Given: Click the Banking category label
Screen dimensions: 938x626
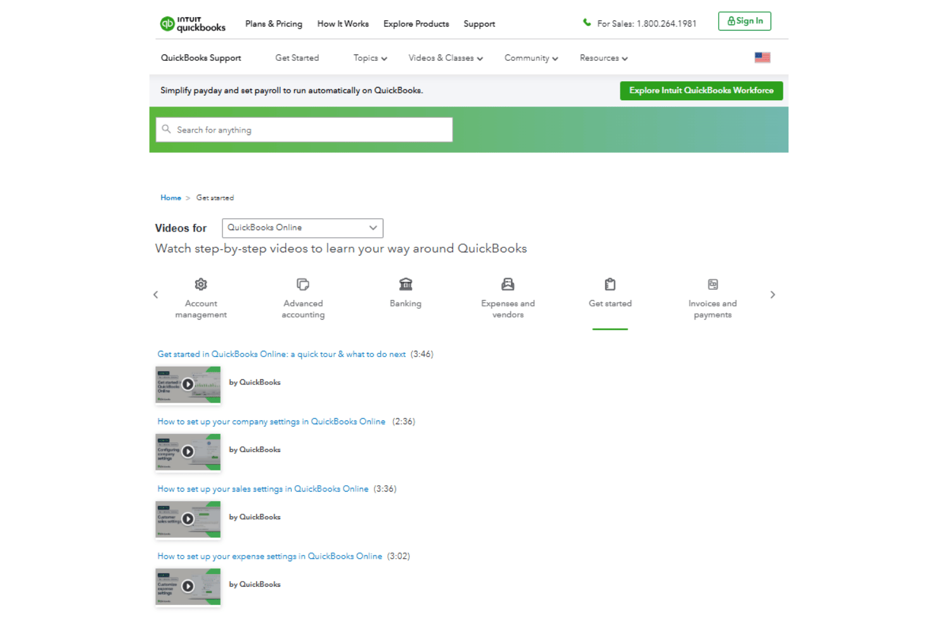Looking at the screenshot, I should coord(406,304).
